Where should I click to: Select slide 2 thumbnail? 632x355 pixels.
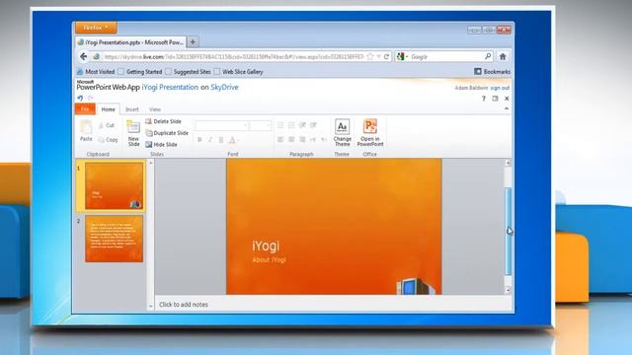coord(115,239)
